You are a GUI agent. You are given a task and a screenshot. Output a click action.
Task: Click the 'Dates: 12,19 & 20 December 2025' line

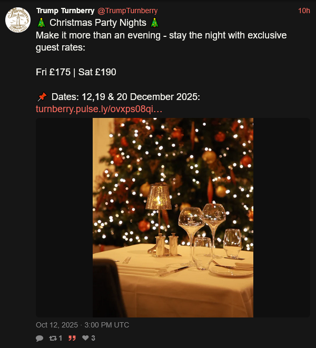[x=125, y=97]
